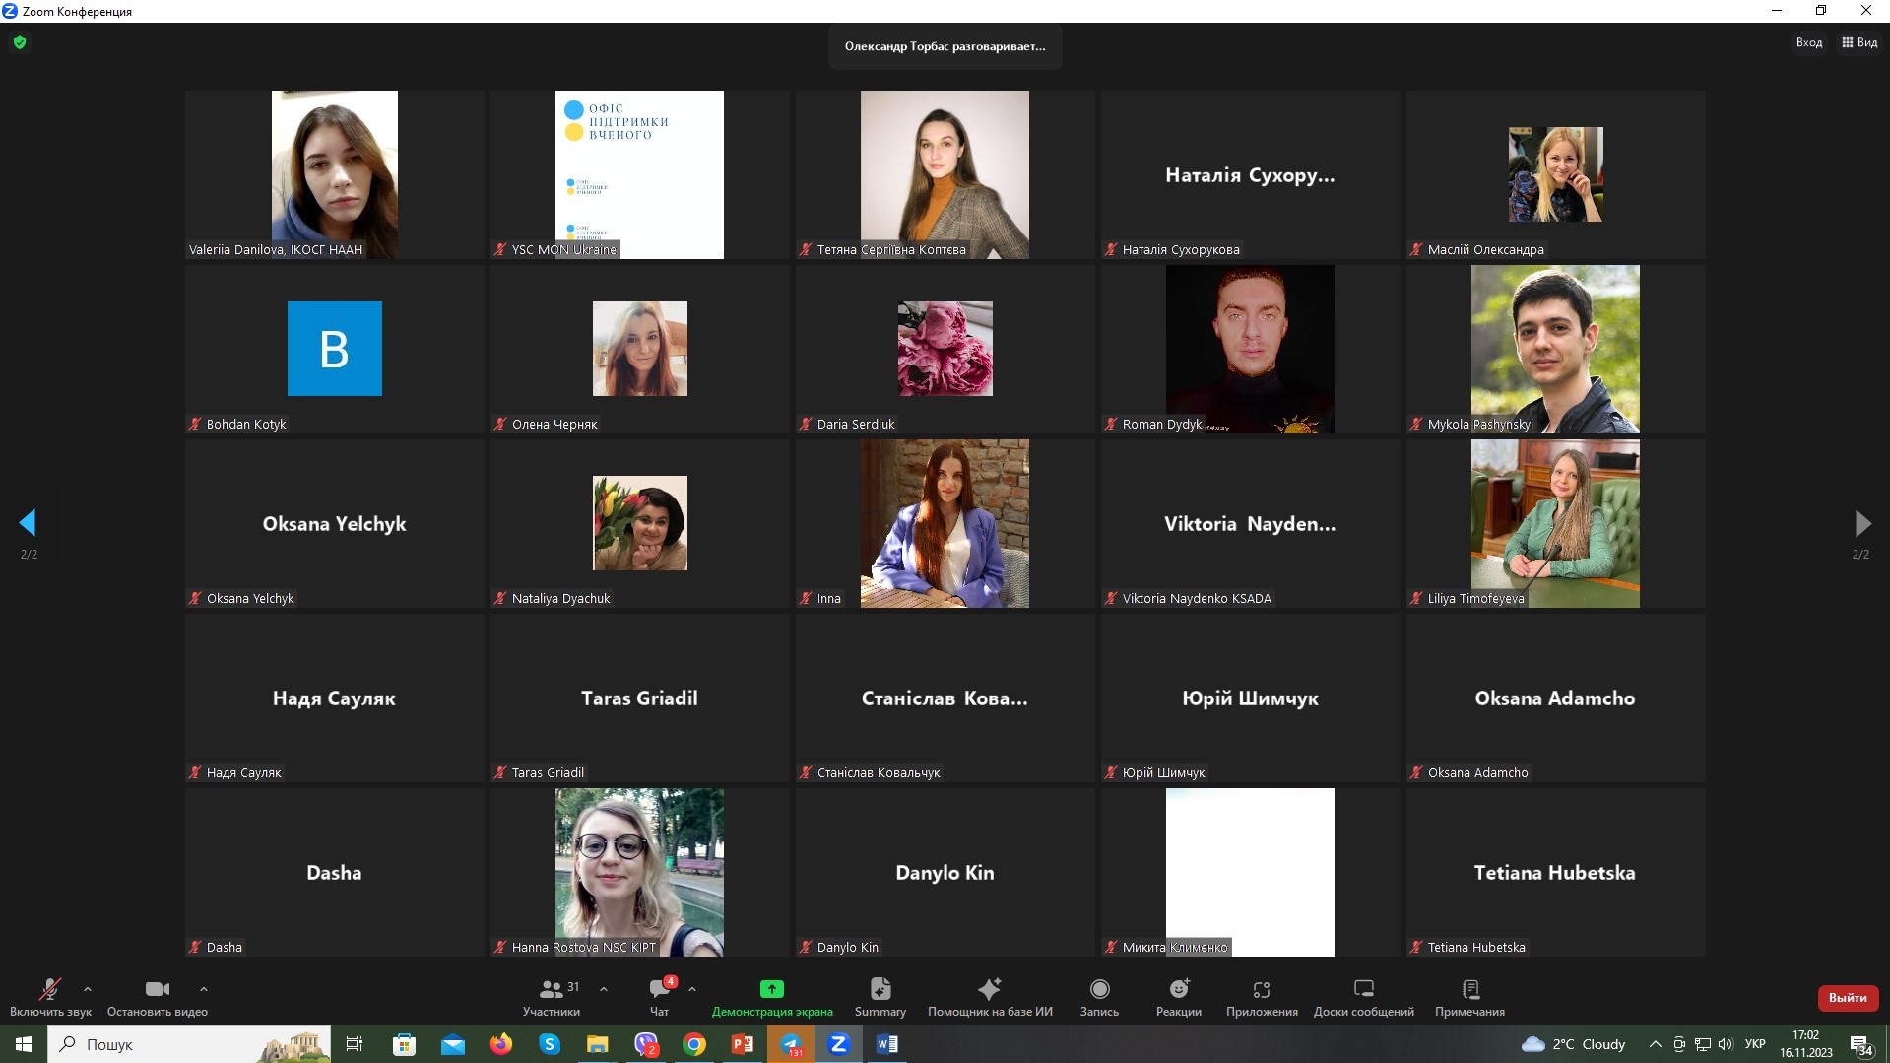This screenshot has height=1063, width=1890.
Task: Launch the AI Companion assistant
Action: pyautogui.click(x=989, y=989)
